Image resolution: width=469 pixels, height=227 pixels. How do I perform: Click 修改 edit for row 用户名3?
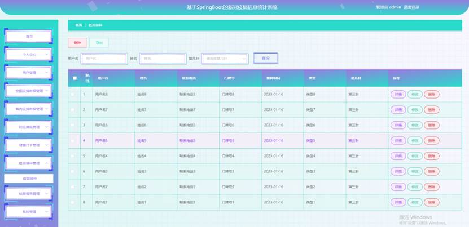(x=415, y=171)
